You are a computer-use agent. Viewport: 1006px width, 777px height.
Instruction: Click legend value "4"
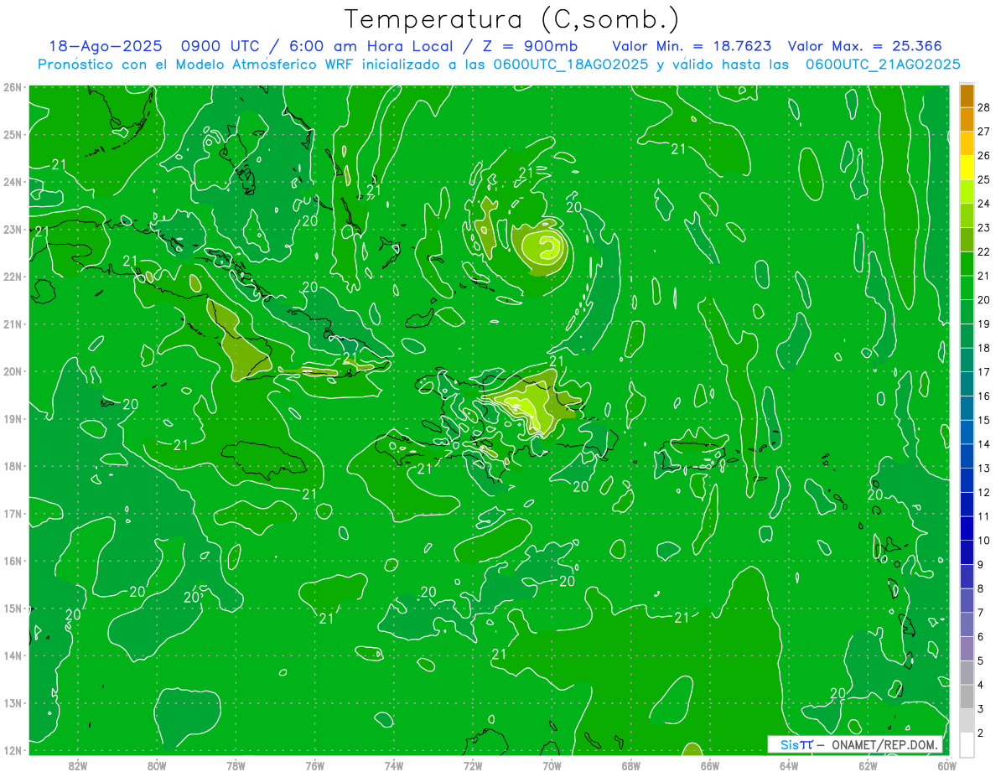tap(980, 685)
